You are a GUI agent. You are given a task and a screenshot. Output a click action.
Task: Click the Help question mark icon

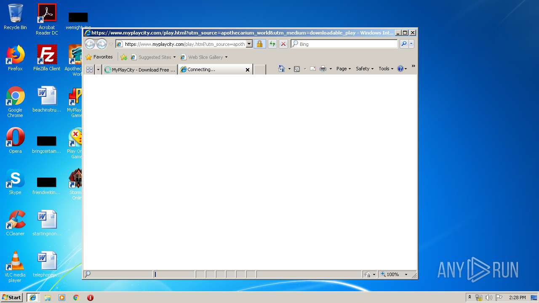click(400, 69)
